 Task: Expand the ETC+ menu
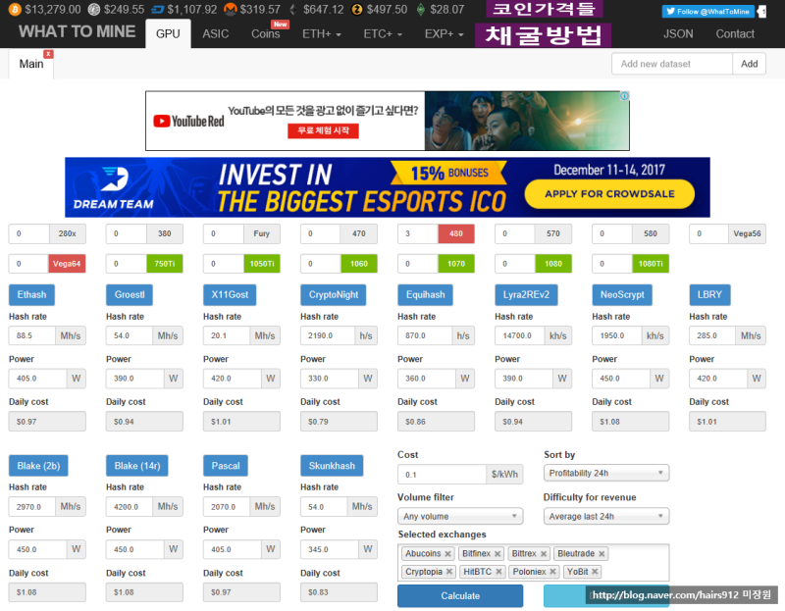click(x=383, y=34)
